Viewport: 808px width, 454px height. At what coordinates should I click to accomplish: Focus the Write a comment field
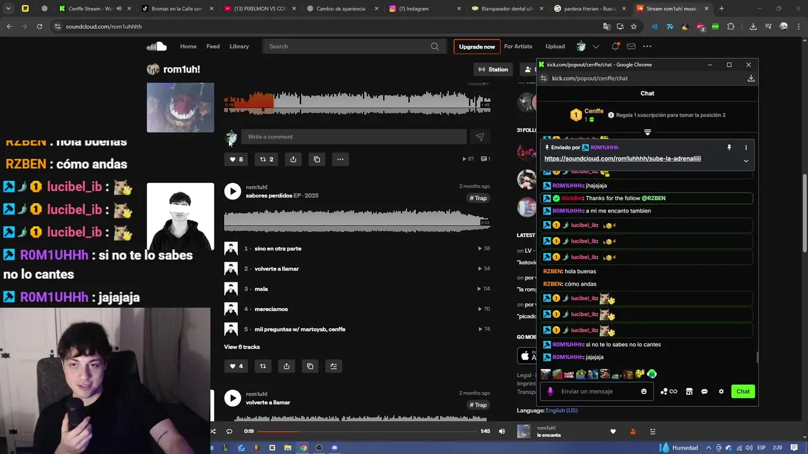pos(354,137)
